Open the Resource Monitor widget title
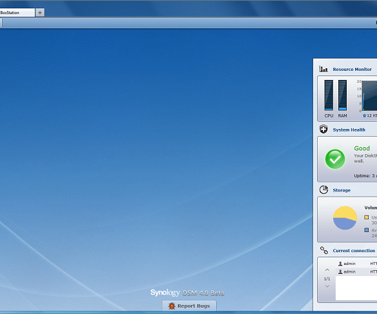 (x=352, y=69)
